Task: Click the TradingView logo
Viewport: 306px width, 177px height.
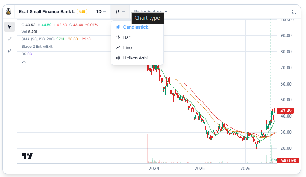Action: click(27, 156)
